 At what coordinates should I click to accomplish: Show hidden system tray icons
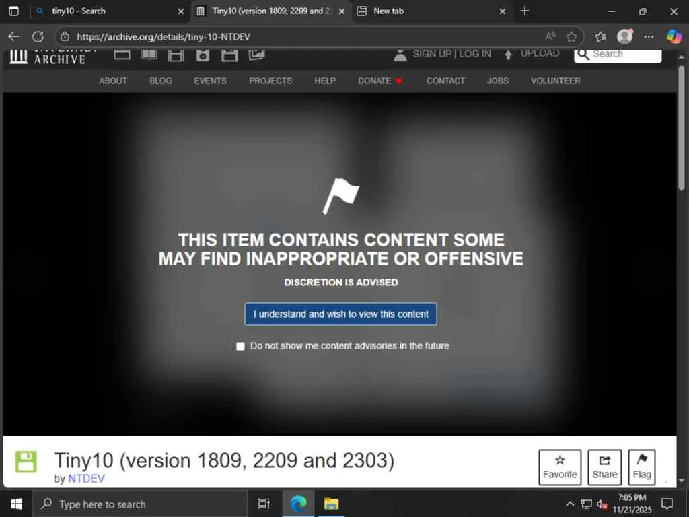point(569,504)
